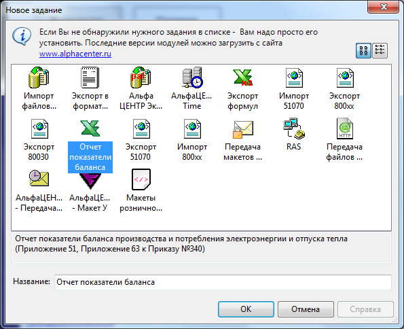Select the Отчет показатели баланса Excel icon
The height and width of the screenshot is (329, 404).
(90, 128)
